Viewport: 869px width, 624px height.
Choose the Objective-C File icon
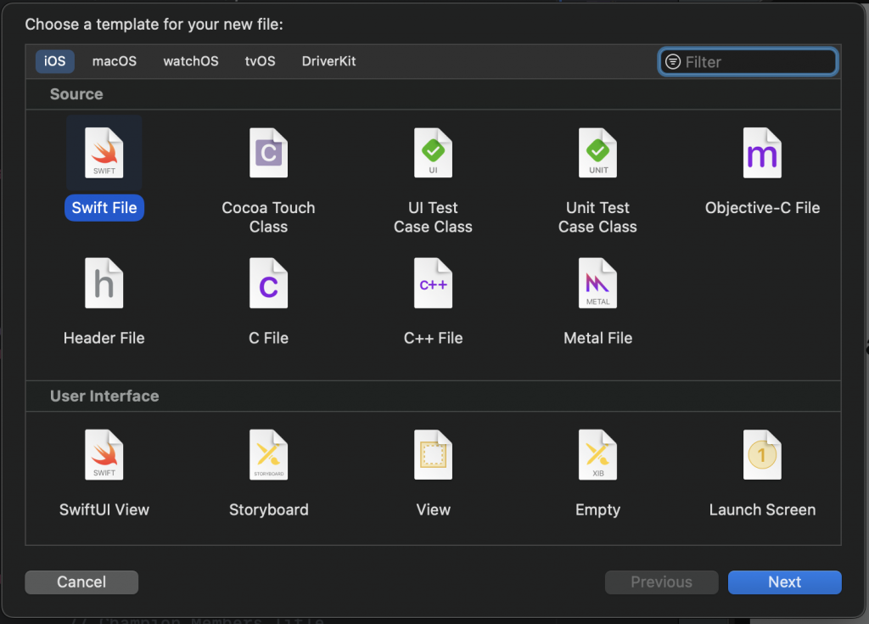(763, 153)
